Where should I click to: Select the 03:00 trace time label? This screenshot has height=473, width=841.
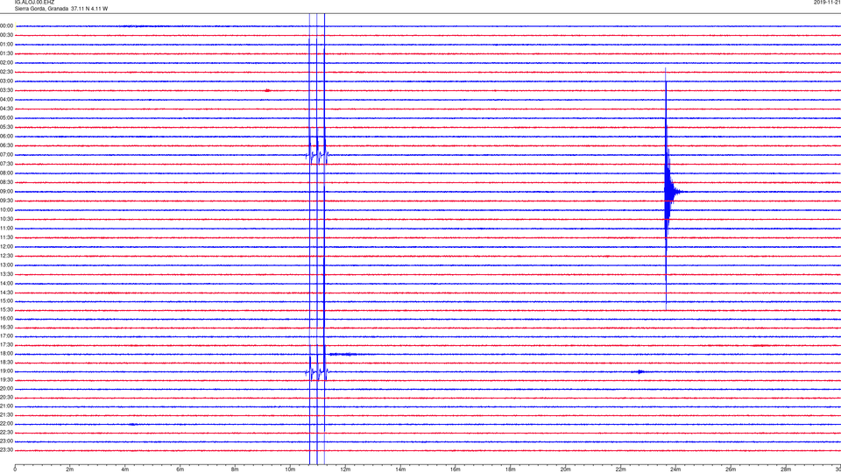7,81
